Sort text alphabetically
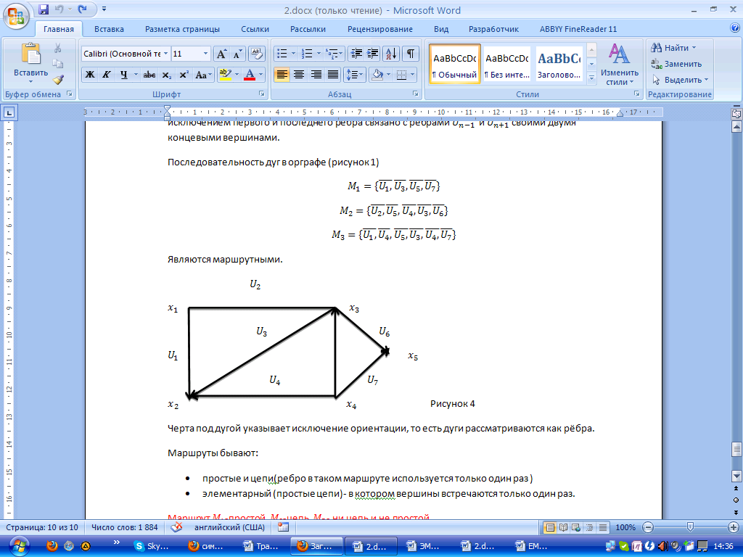The width and height of the screenshot is (743, 557). (391, 54)
